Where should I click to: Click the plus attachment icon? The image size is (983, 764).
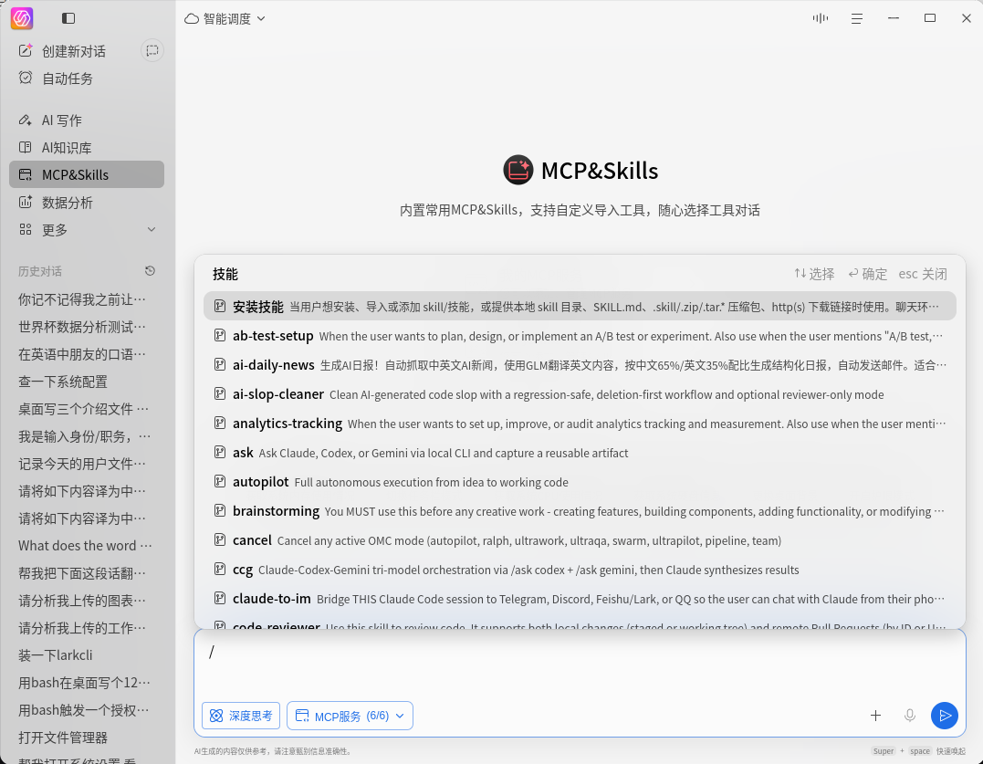[876, 715]
